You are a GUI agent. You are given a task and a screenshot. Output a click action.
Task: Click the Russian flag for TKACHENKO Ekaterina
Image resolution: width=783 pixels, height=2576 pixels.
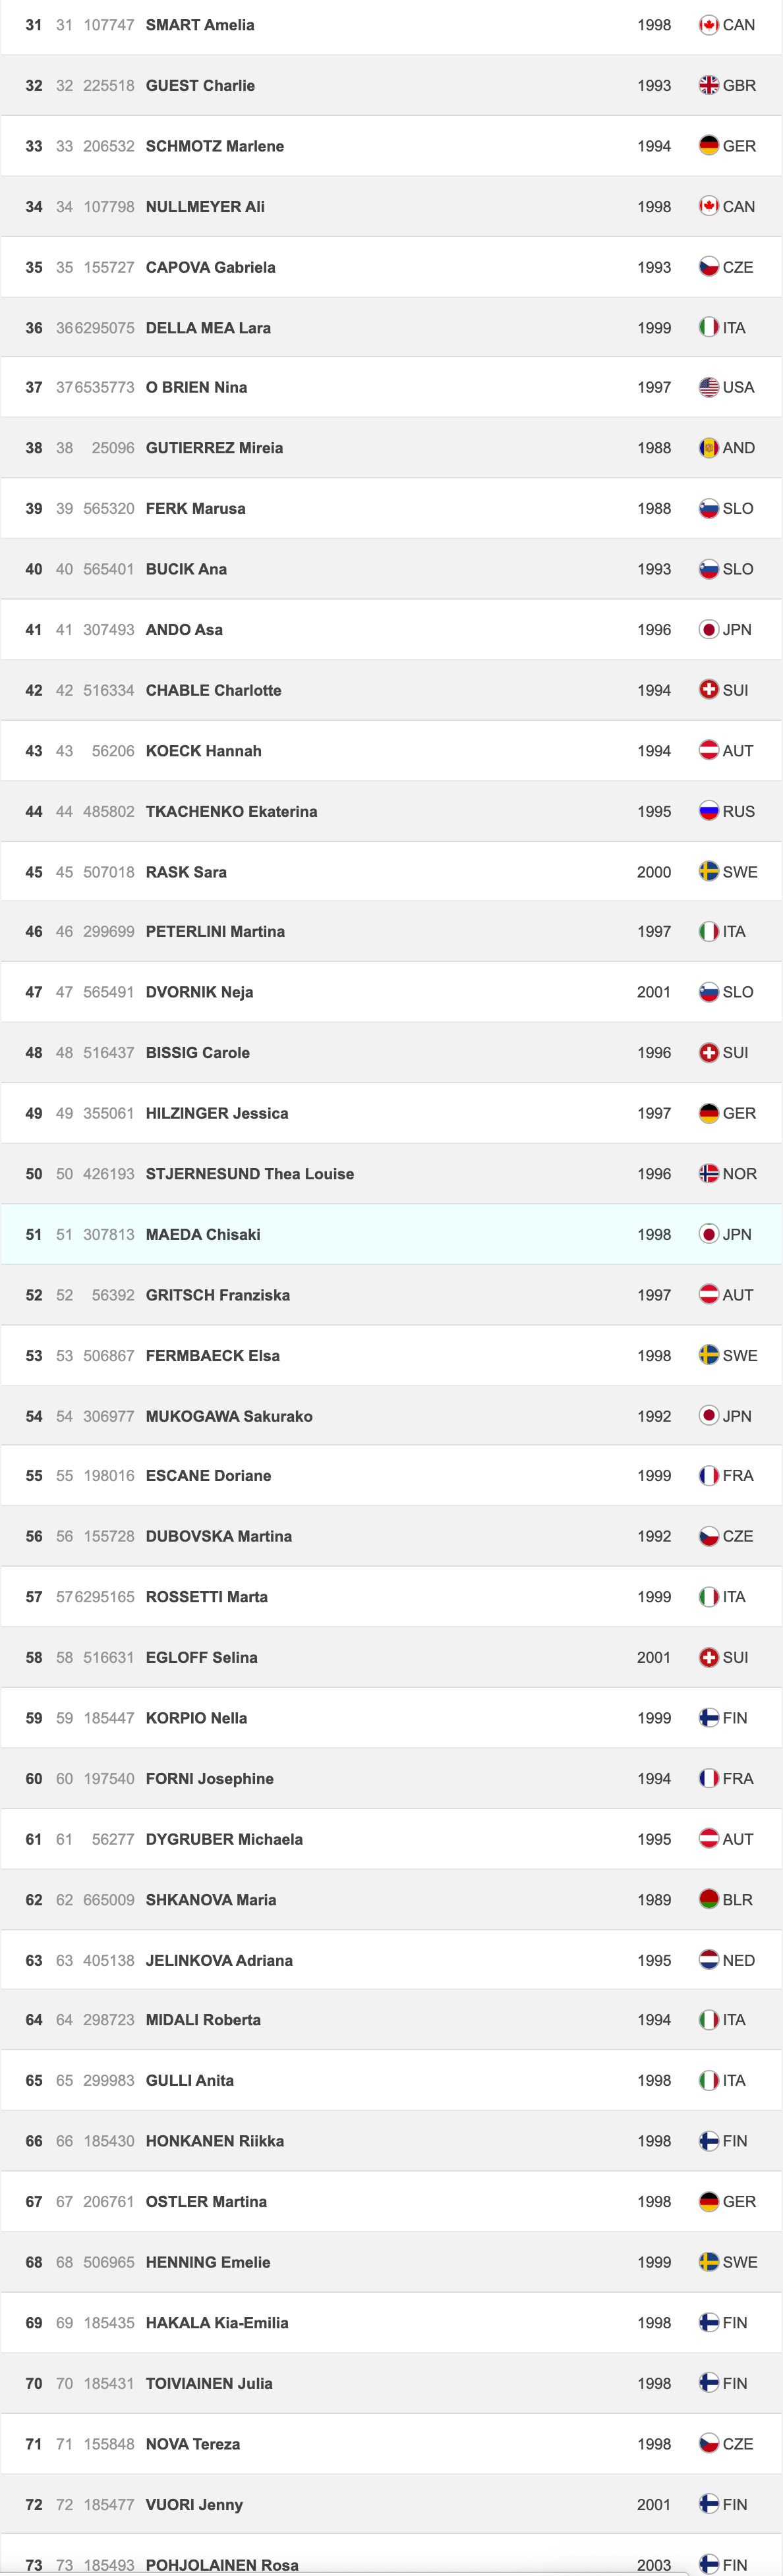pos(708,811)
